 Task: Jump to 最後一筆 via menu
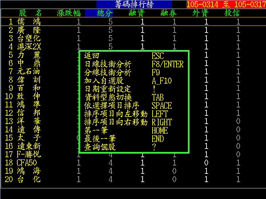click(x=100, y=139)
